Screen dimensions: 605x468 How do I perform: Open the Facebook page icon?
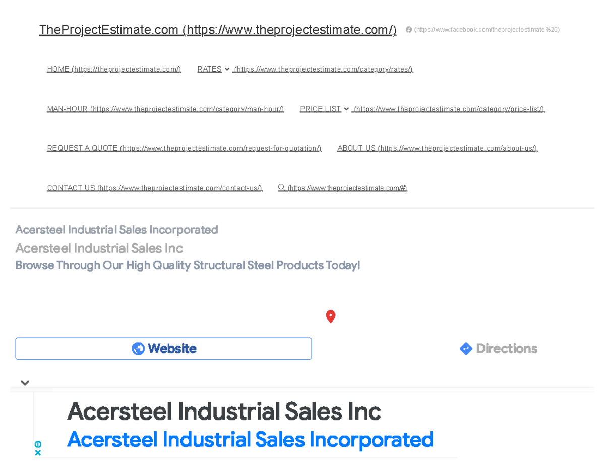coord(409,30)
